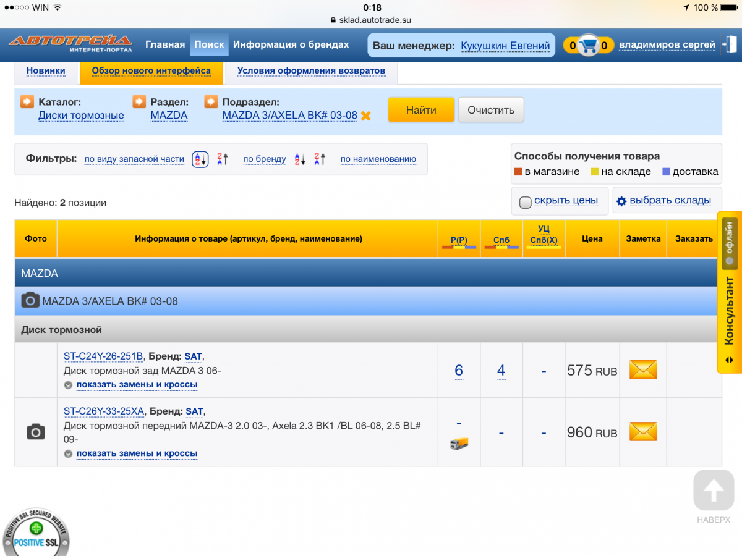Sort by part type A-Z ascending
Viewport: 742px width, 556px height.
(200, 159)
